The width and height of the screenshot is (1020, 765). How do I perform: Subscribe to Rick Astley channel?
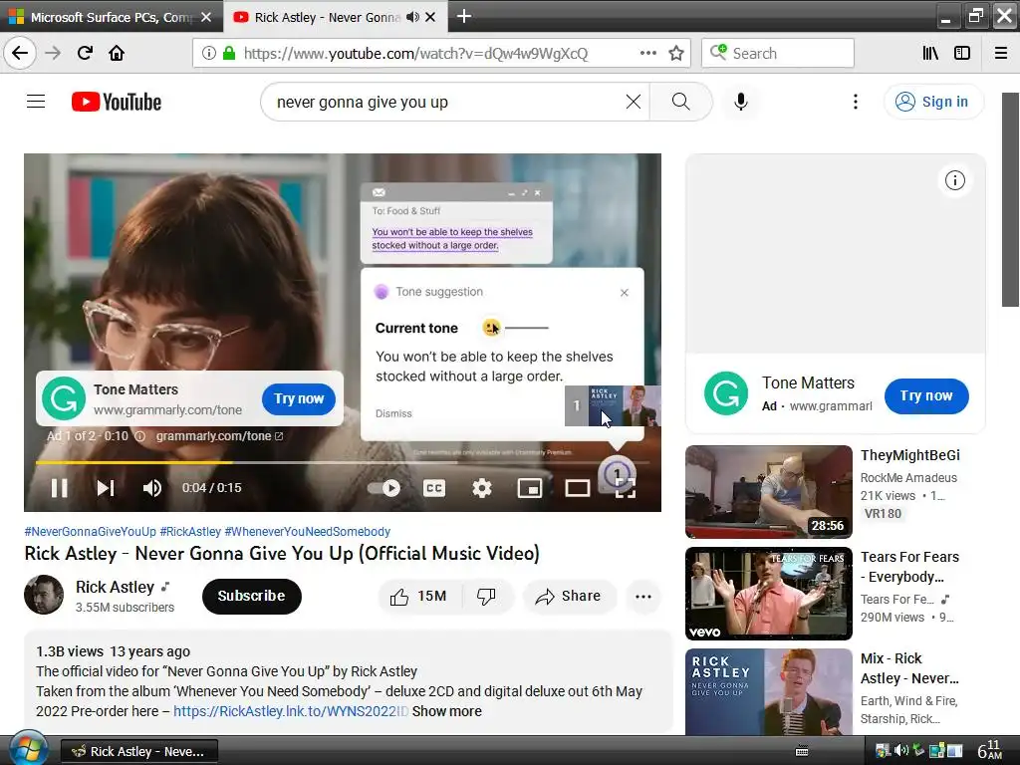point(251,596)
